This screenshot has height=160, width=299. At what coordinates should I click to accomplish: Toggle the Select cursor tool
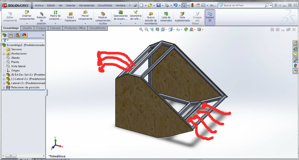tap(184, 5)
